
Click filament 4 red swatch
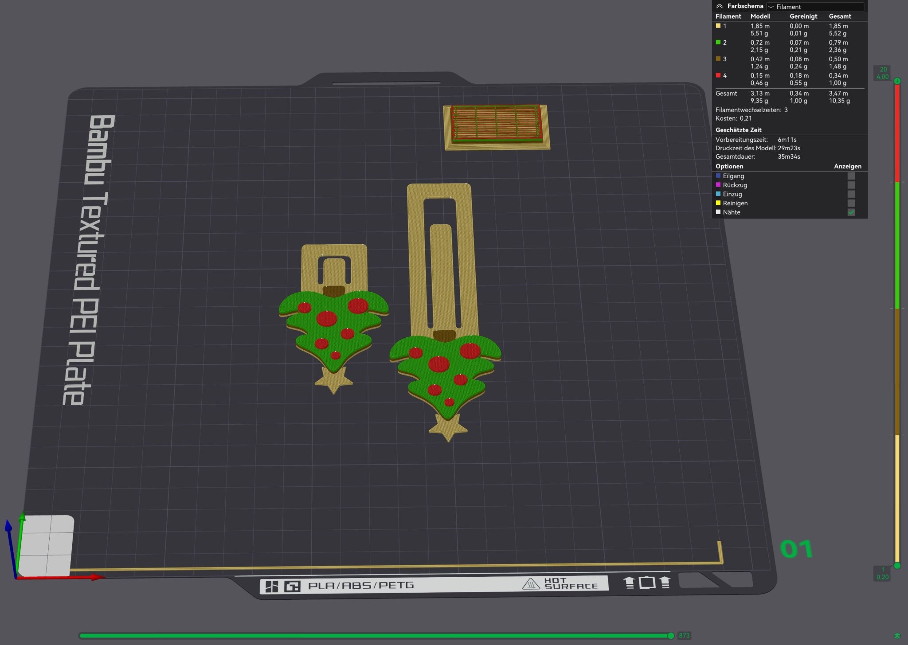[718, 75]
